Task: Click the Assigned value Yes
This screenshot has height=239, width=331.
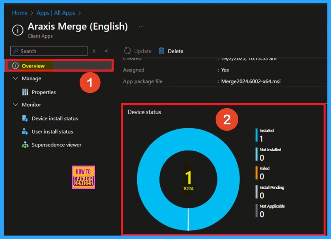Action: tap(225, 70)
